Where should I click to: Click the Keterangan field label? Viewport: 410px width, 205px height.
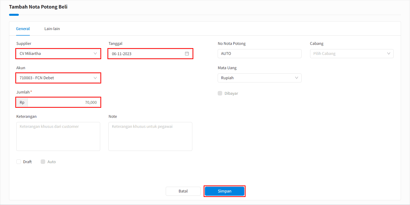point(26,116)
